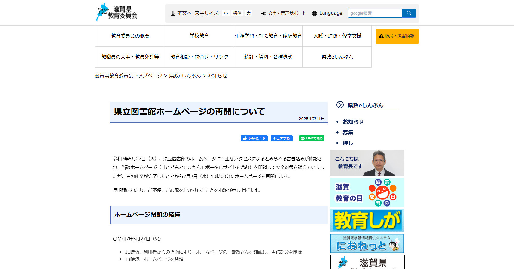Open the 学校教育 menu
This screenshot has width=514, height=269.
(x=199, y=36)
